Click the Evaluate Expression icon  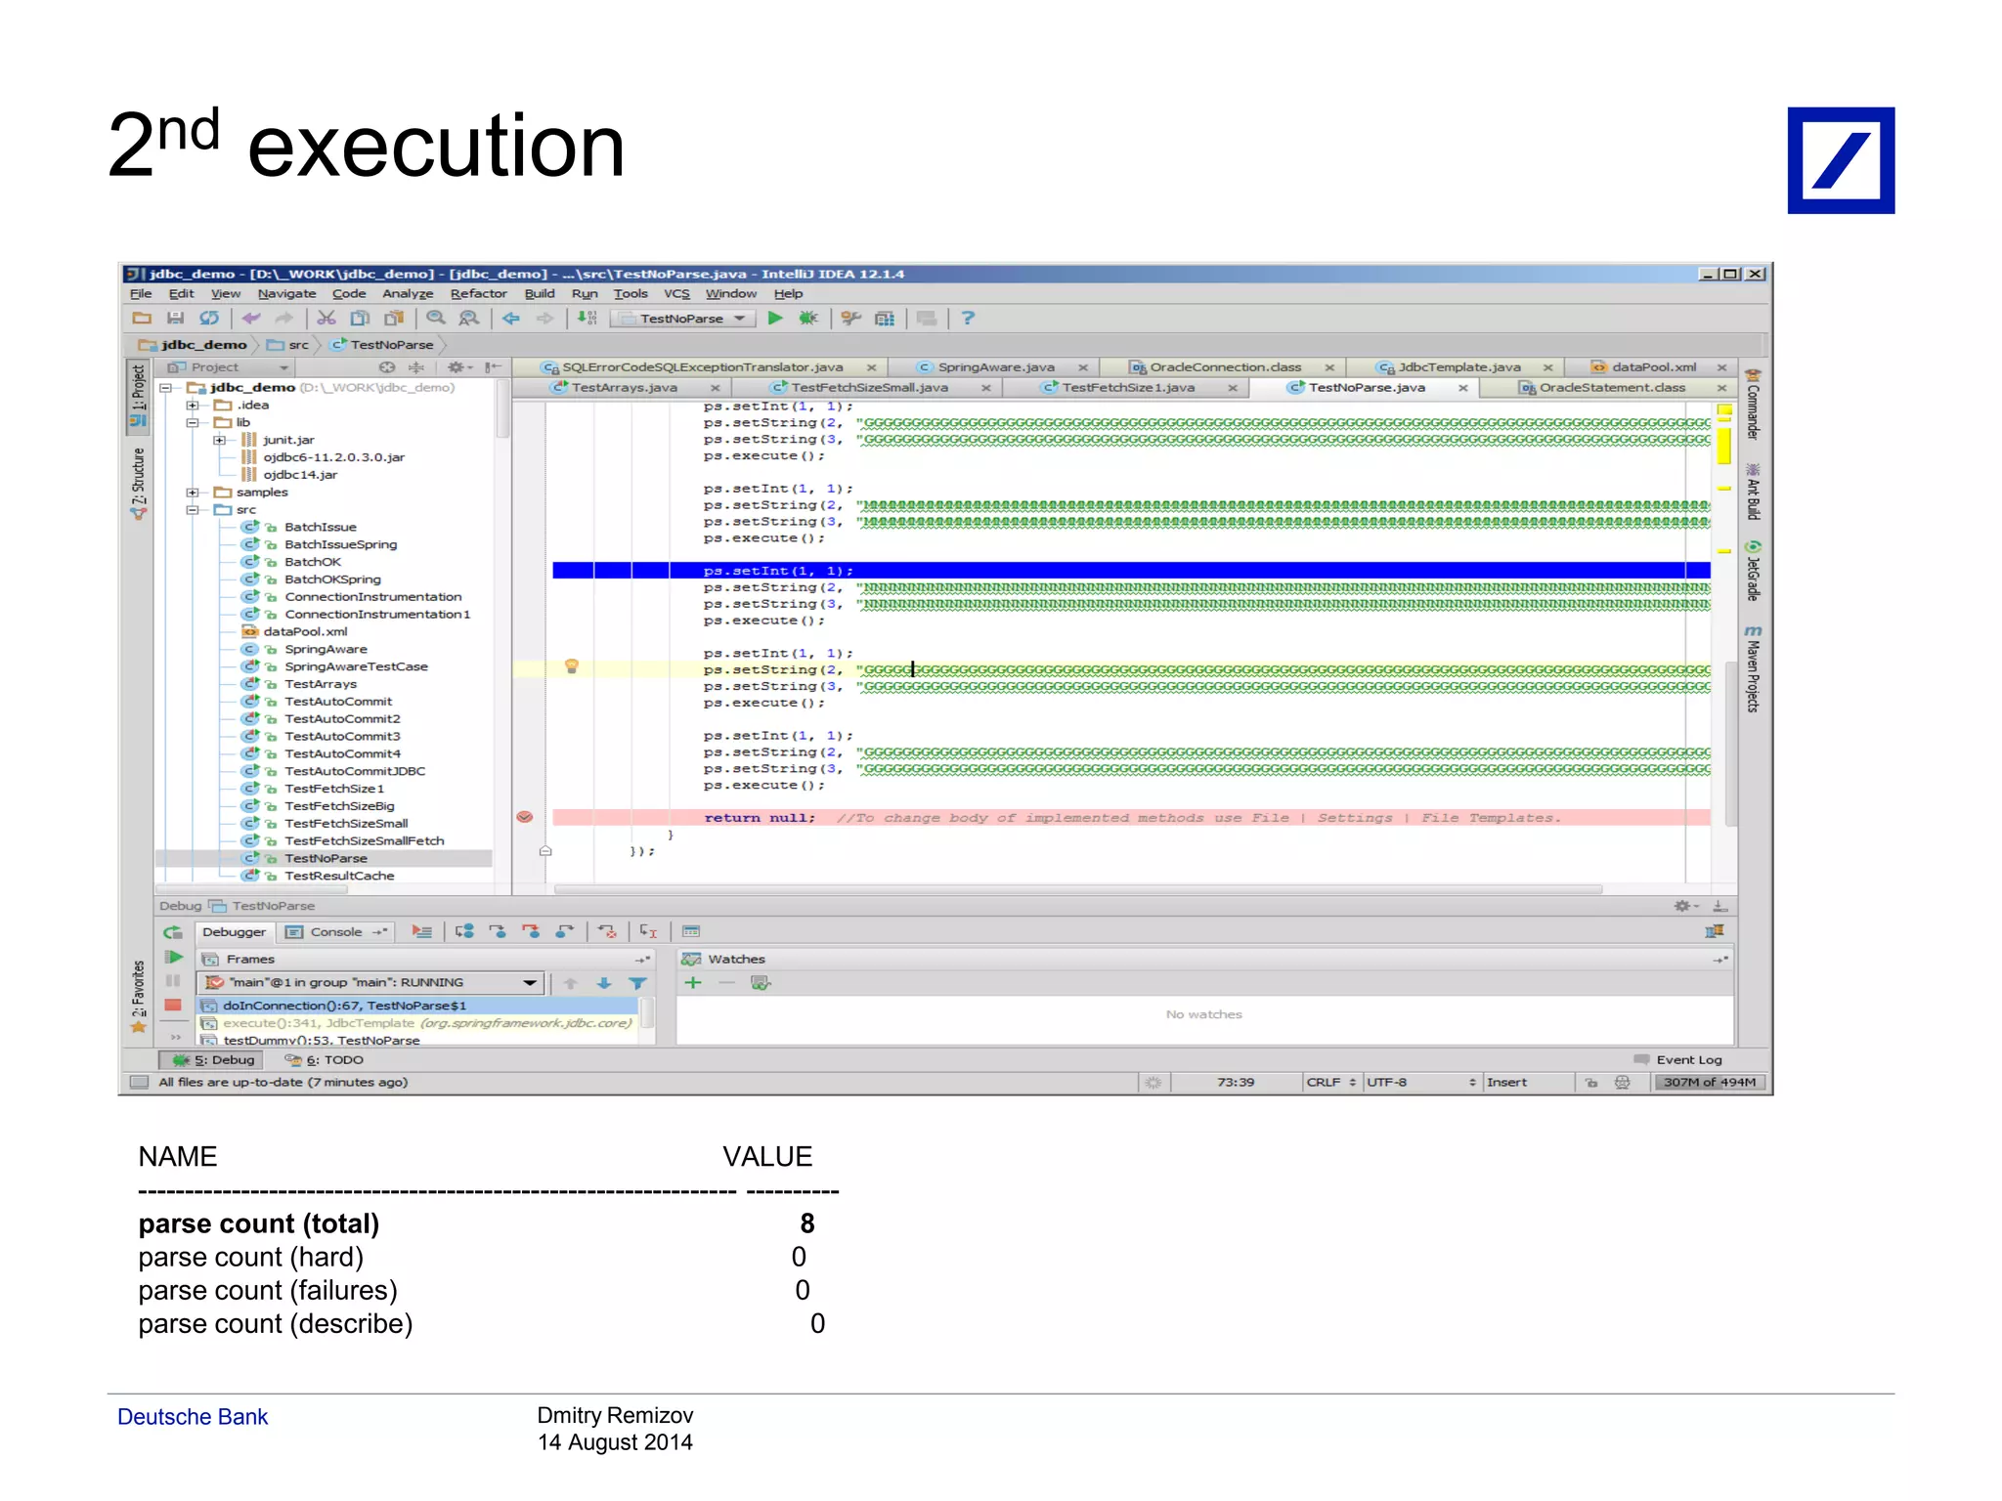coord(691,931)
